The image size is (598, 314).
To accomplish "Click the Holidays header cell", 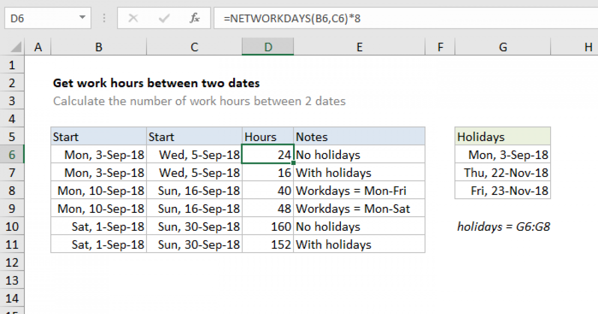I will (x=502, y=137).
